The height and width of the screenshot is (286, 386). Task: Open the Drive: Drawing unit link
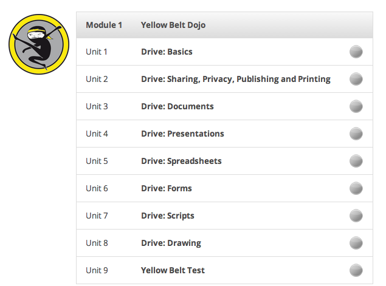click(x=171, y=243)
